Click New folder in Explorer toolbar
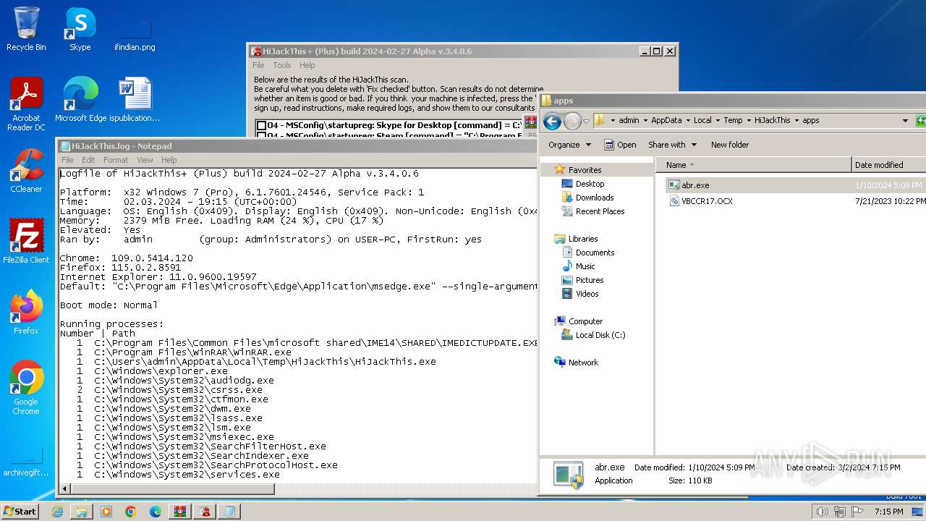Viewport: 926px width, 521px height. point(729,145)
